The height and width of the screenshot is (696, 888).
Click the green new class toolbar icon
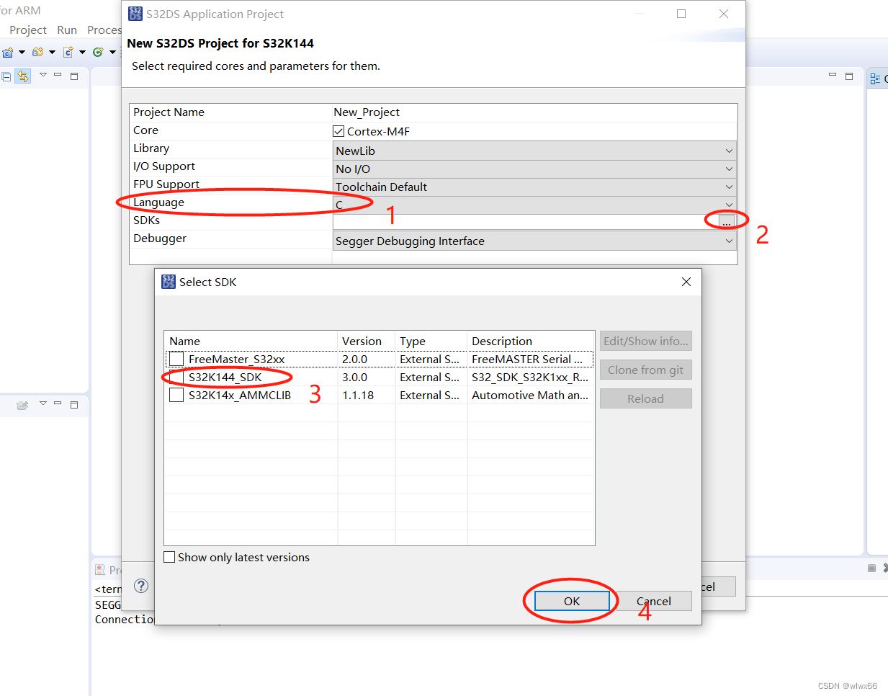(x=98, y=52)
